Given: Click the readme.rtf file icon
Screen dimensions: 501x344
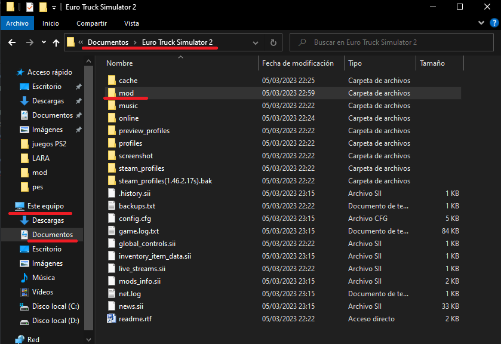Looking at the screenshot, I should [111, 319].
